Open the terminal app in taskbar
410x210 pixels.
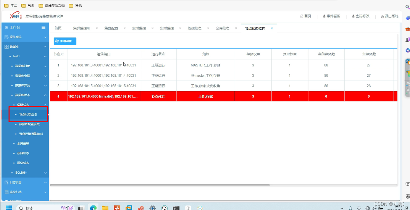coord(176,208)
